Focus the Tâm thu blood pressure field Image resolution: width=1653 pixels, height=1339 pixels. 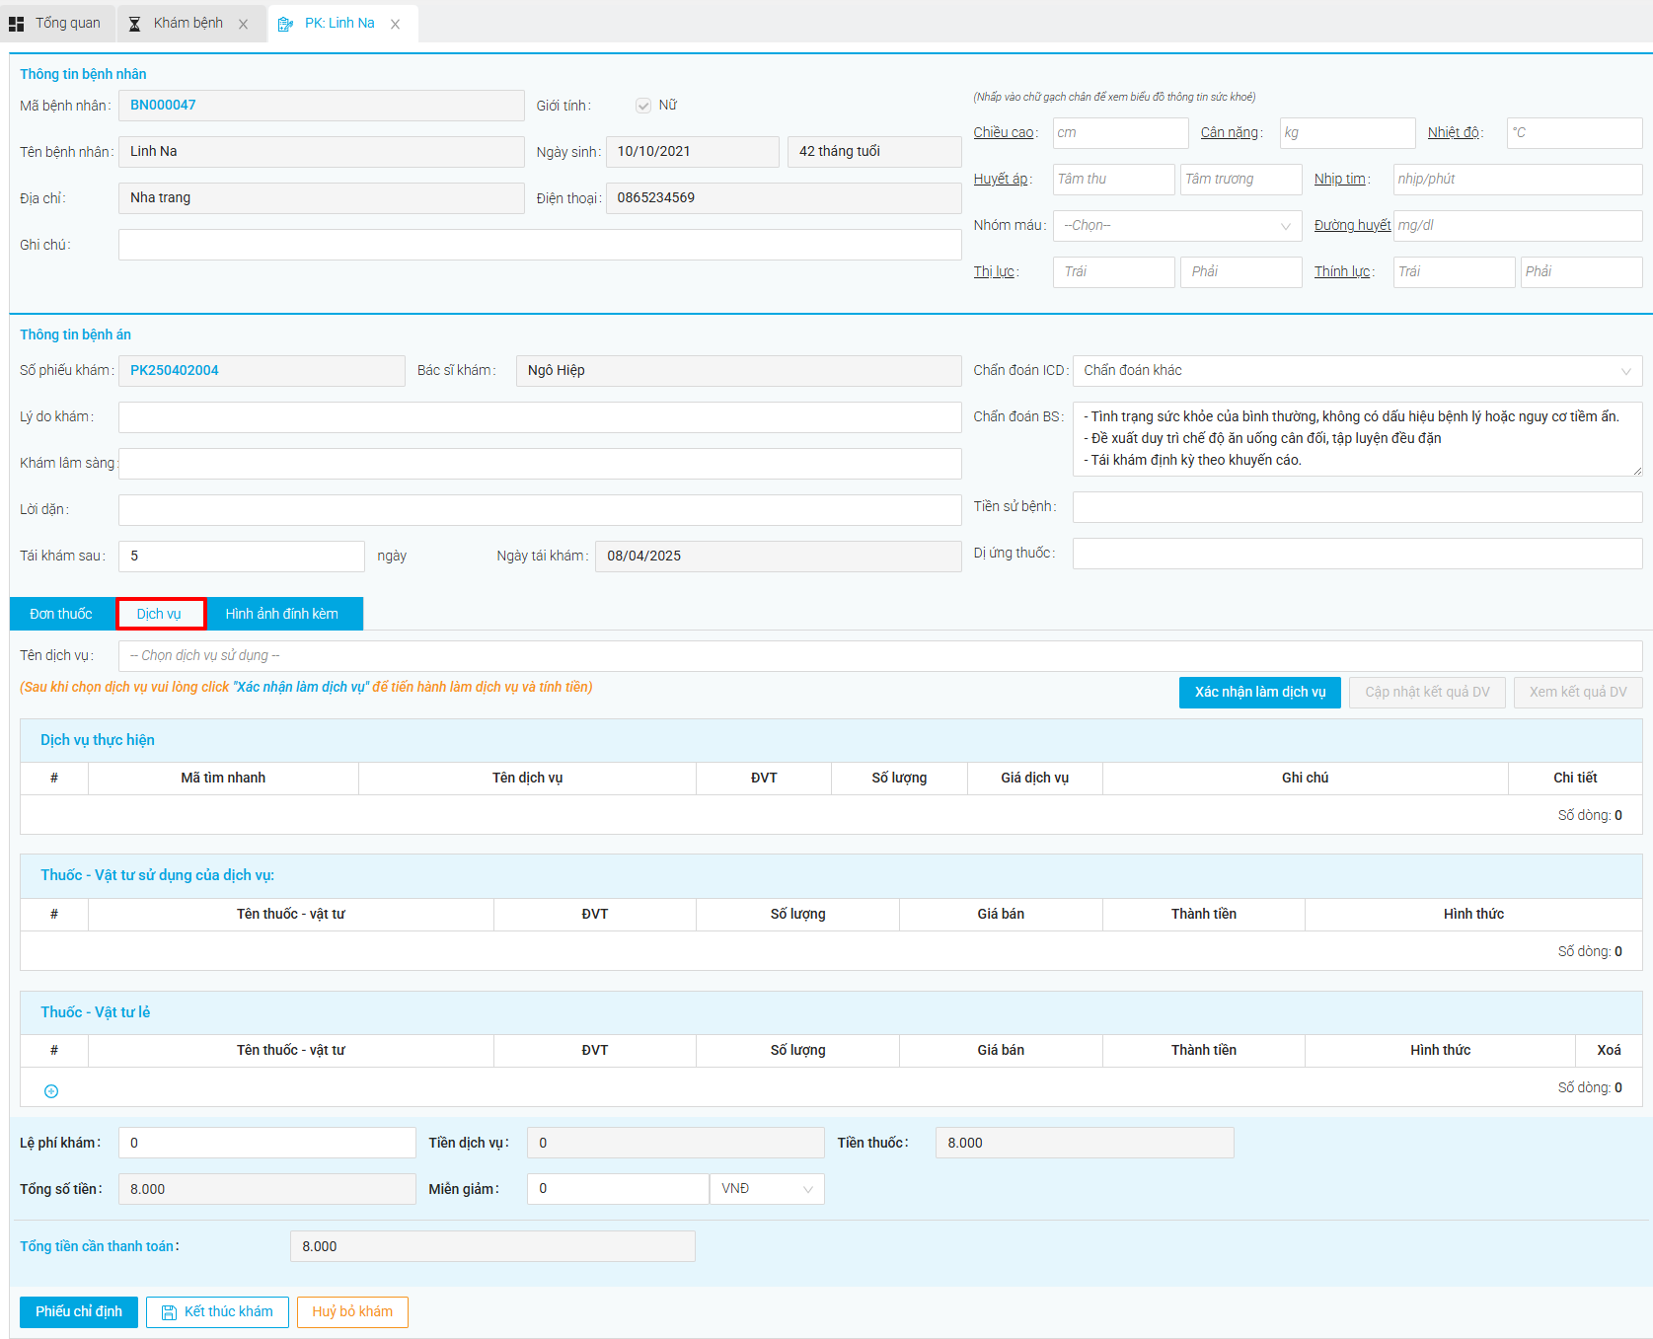coord(1113,180)
